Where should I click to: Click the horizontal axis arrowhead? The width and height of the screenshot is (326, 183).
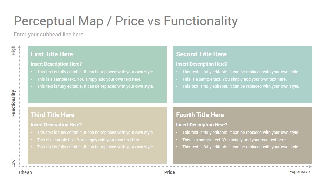(x=310, y=167)
